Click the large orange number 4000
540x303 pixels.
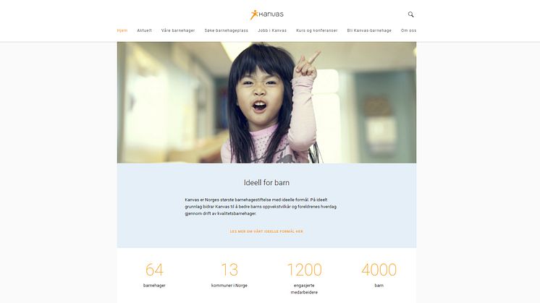tap(379, 270)
